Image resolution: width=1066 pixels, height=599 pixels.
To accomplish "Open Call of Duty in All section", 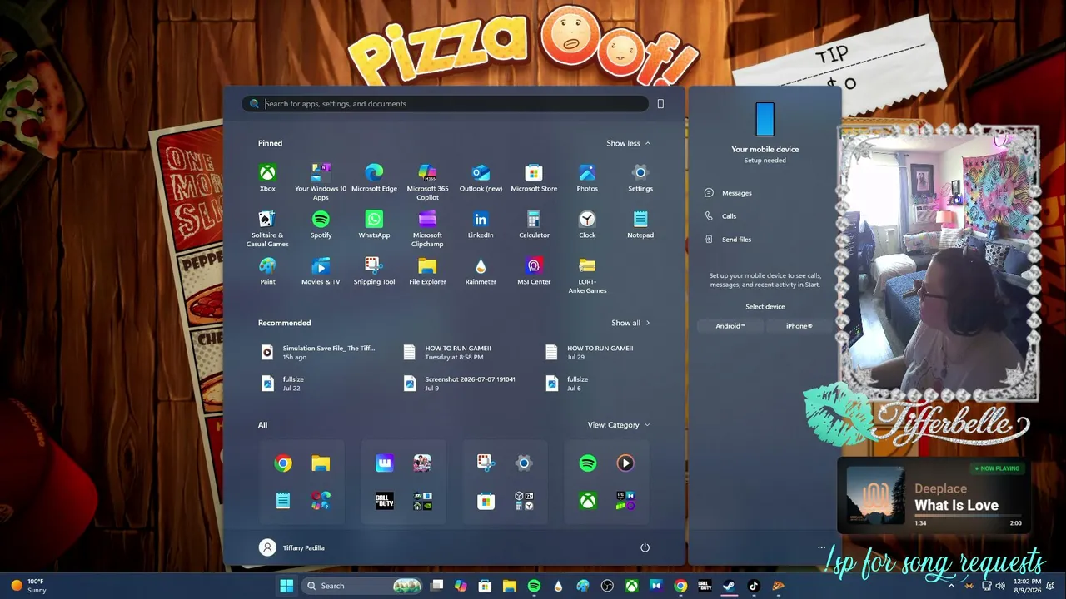I will coord(385,501).
